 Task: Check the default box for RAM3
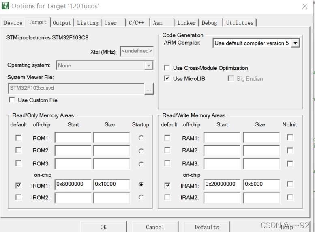(167, 163)
